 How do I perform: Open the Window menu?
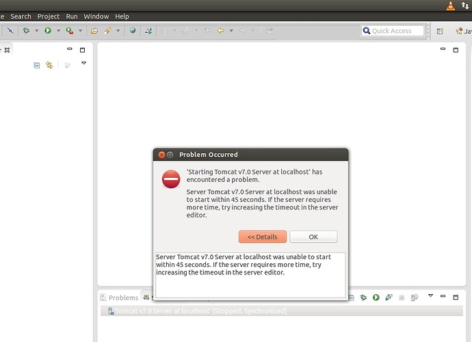(x=96, y=16)
